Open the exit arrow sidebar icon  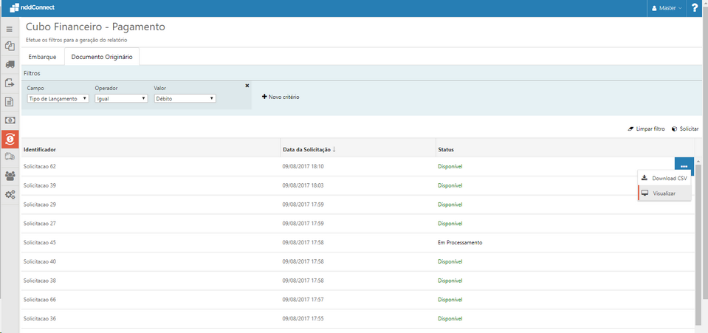click(10, 83)
